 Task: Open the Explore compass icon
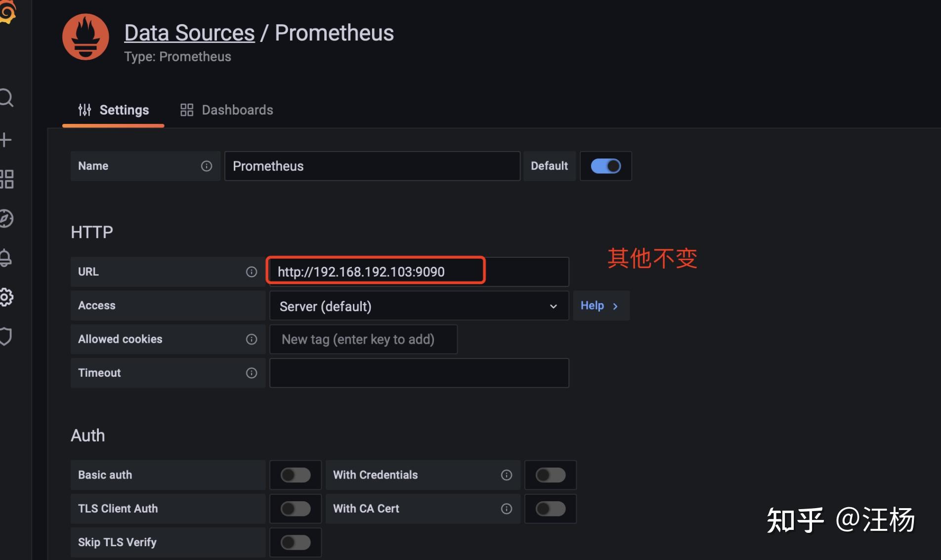click(6, 218)
